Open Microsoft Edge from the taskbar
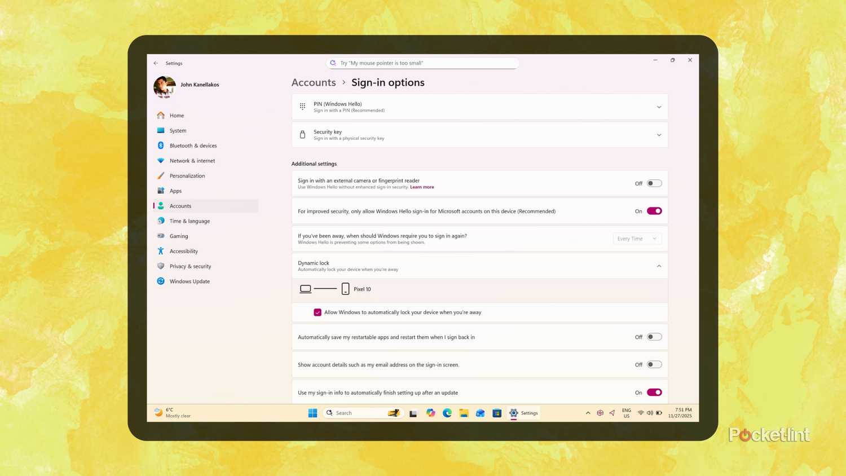This screenshot has height=476, width=846. click(x=447, y=413)
